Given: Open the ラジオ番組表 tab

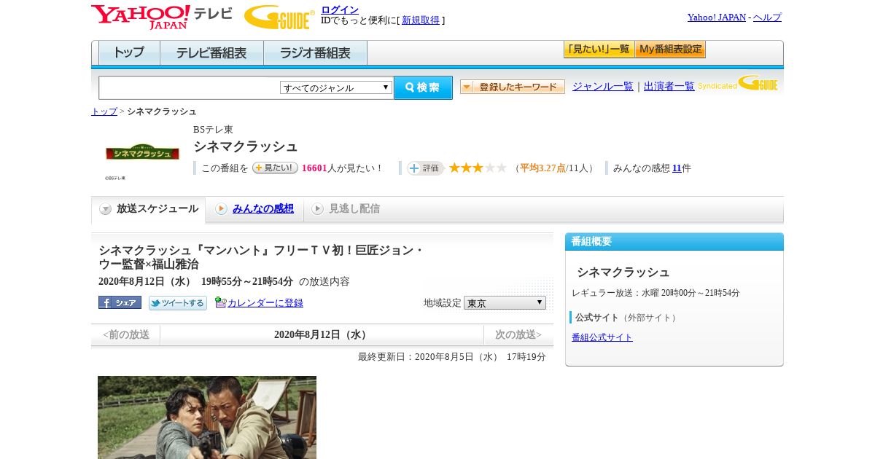Looking at the screenshot, I should click(316, 53).
